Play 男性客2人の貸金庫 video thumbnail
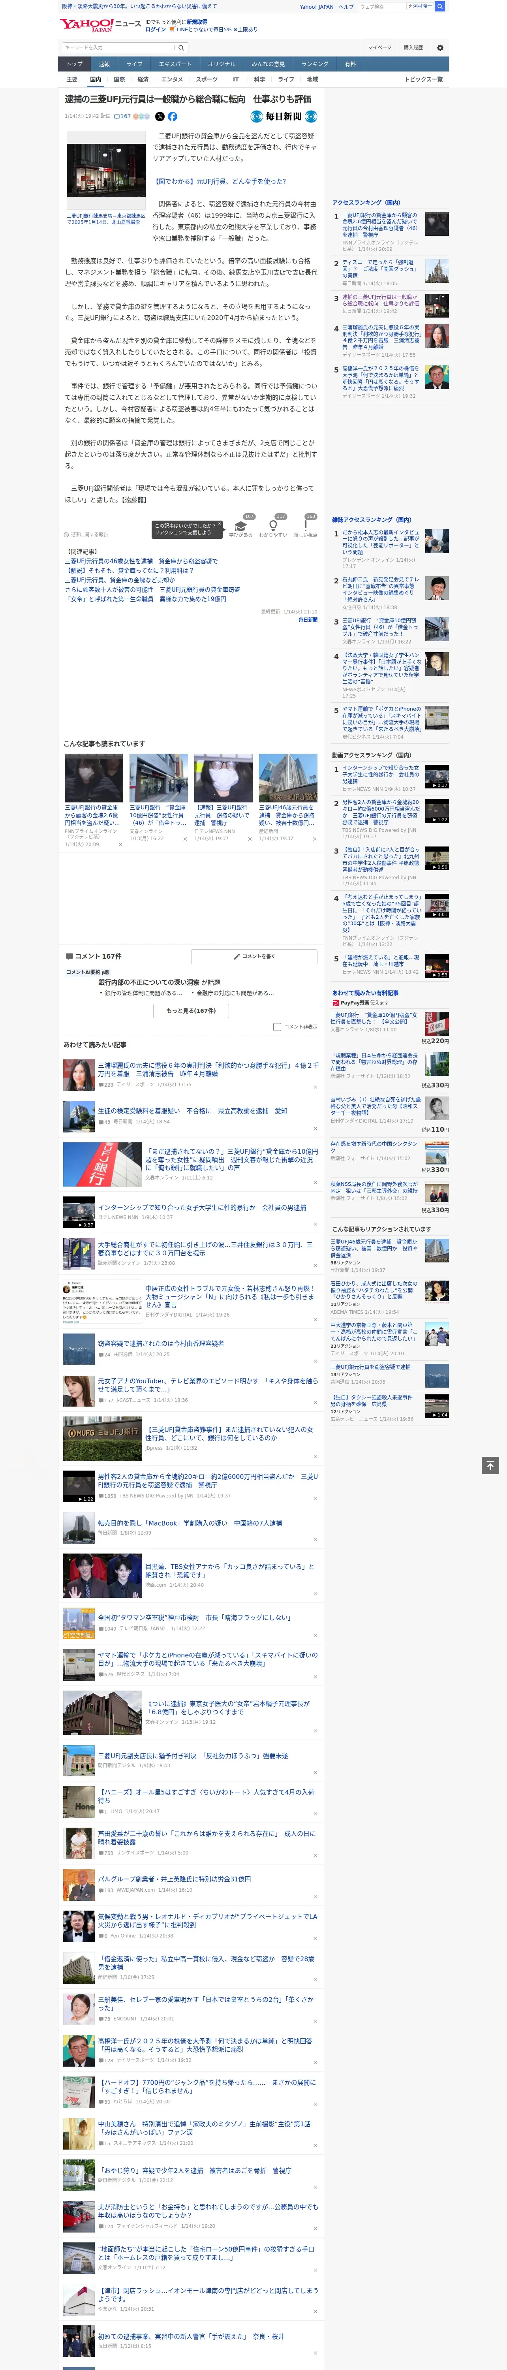The image size is (507, 2370). 437,811
